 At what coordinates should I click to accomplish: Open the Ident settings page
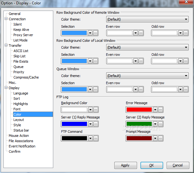(x=17, y=24)
